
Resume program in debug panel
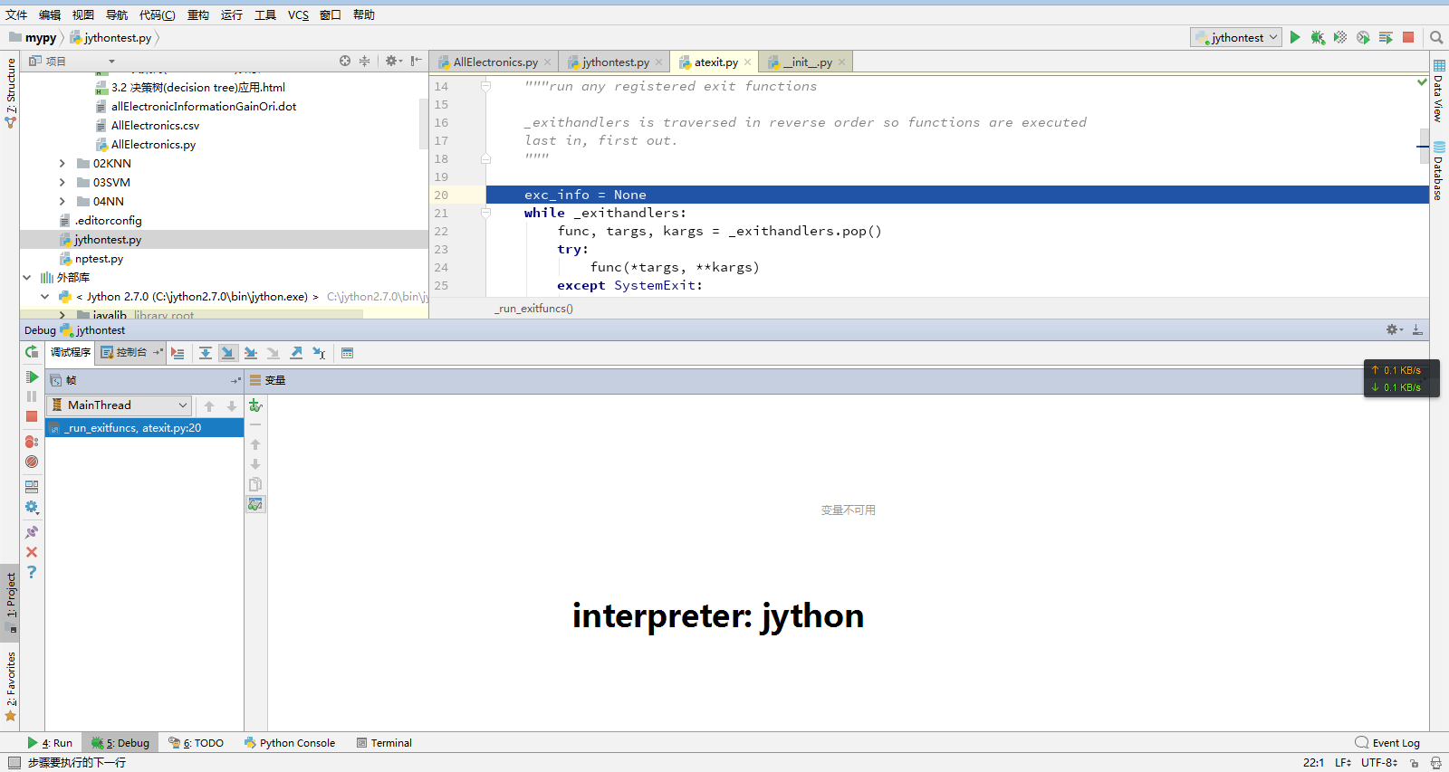click(32, 376)
